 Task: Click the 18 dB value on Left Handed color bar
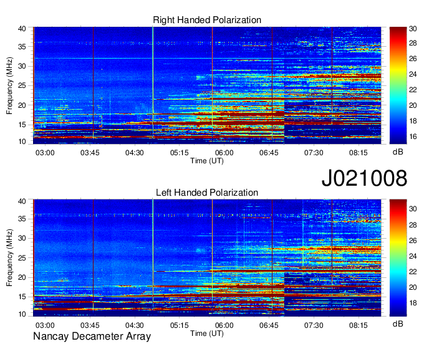(x=413, y=303)
